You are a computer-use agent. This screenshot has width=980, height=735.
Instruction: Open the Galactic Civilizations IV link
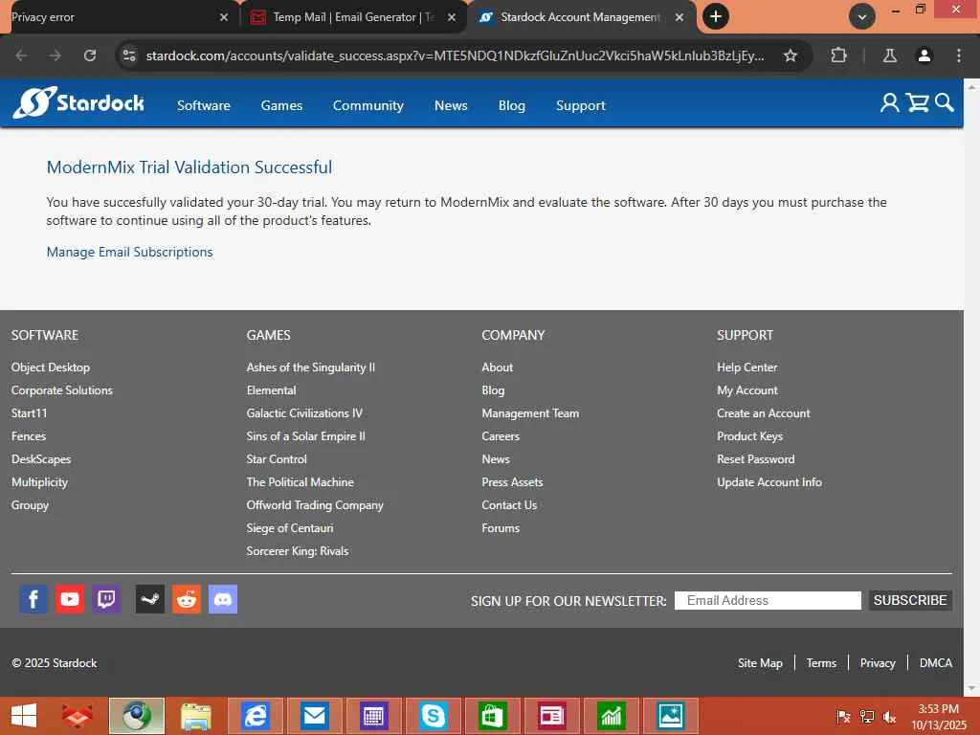(x=304, y=413)
